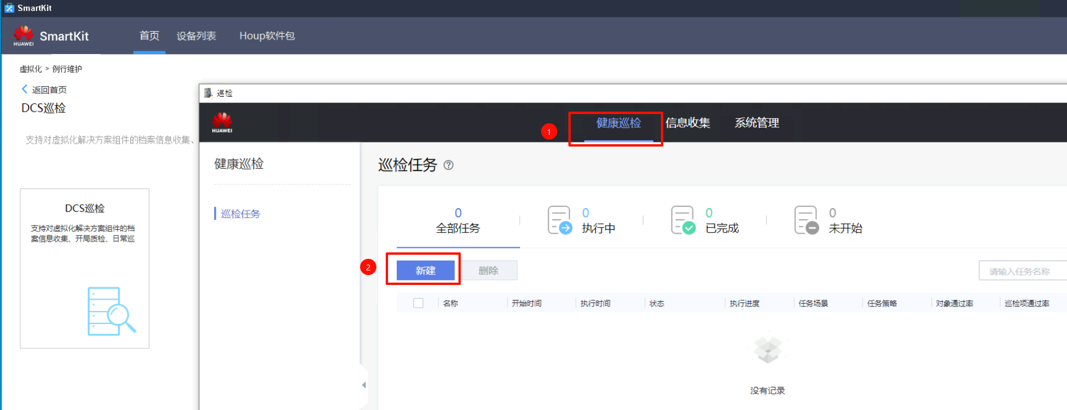Select 巡检任务 in the left sidebar
This screenshot has height=410, width=1067.
click(240, 214)
